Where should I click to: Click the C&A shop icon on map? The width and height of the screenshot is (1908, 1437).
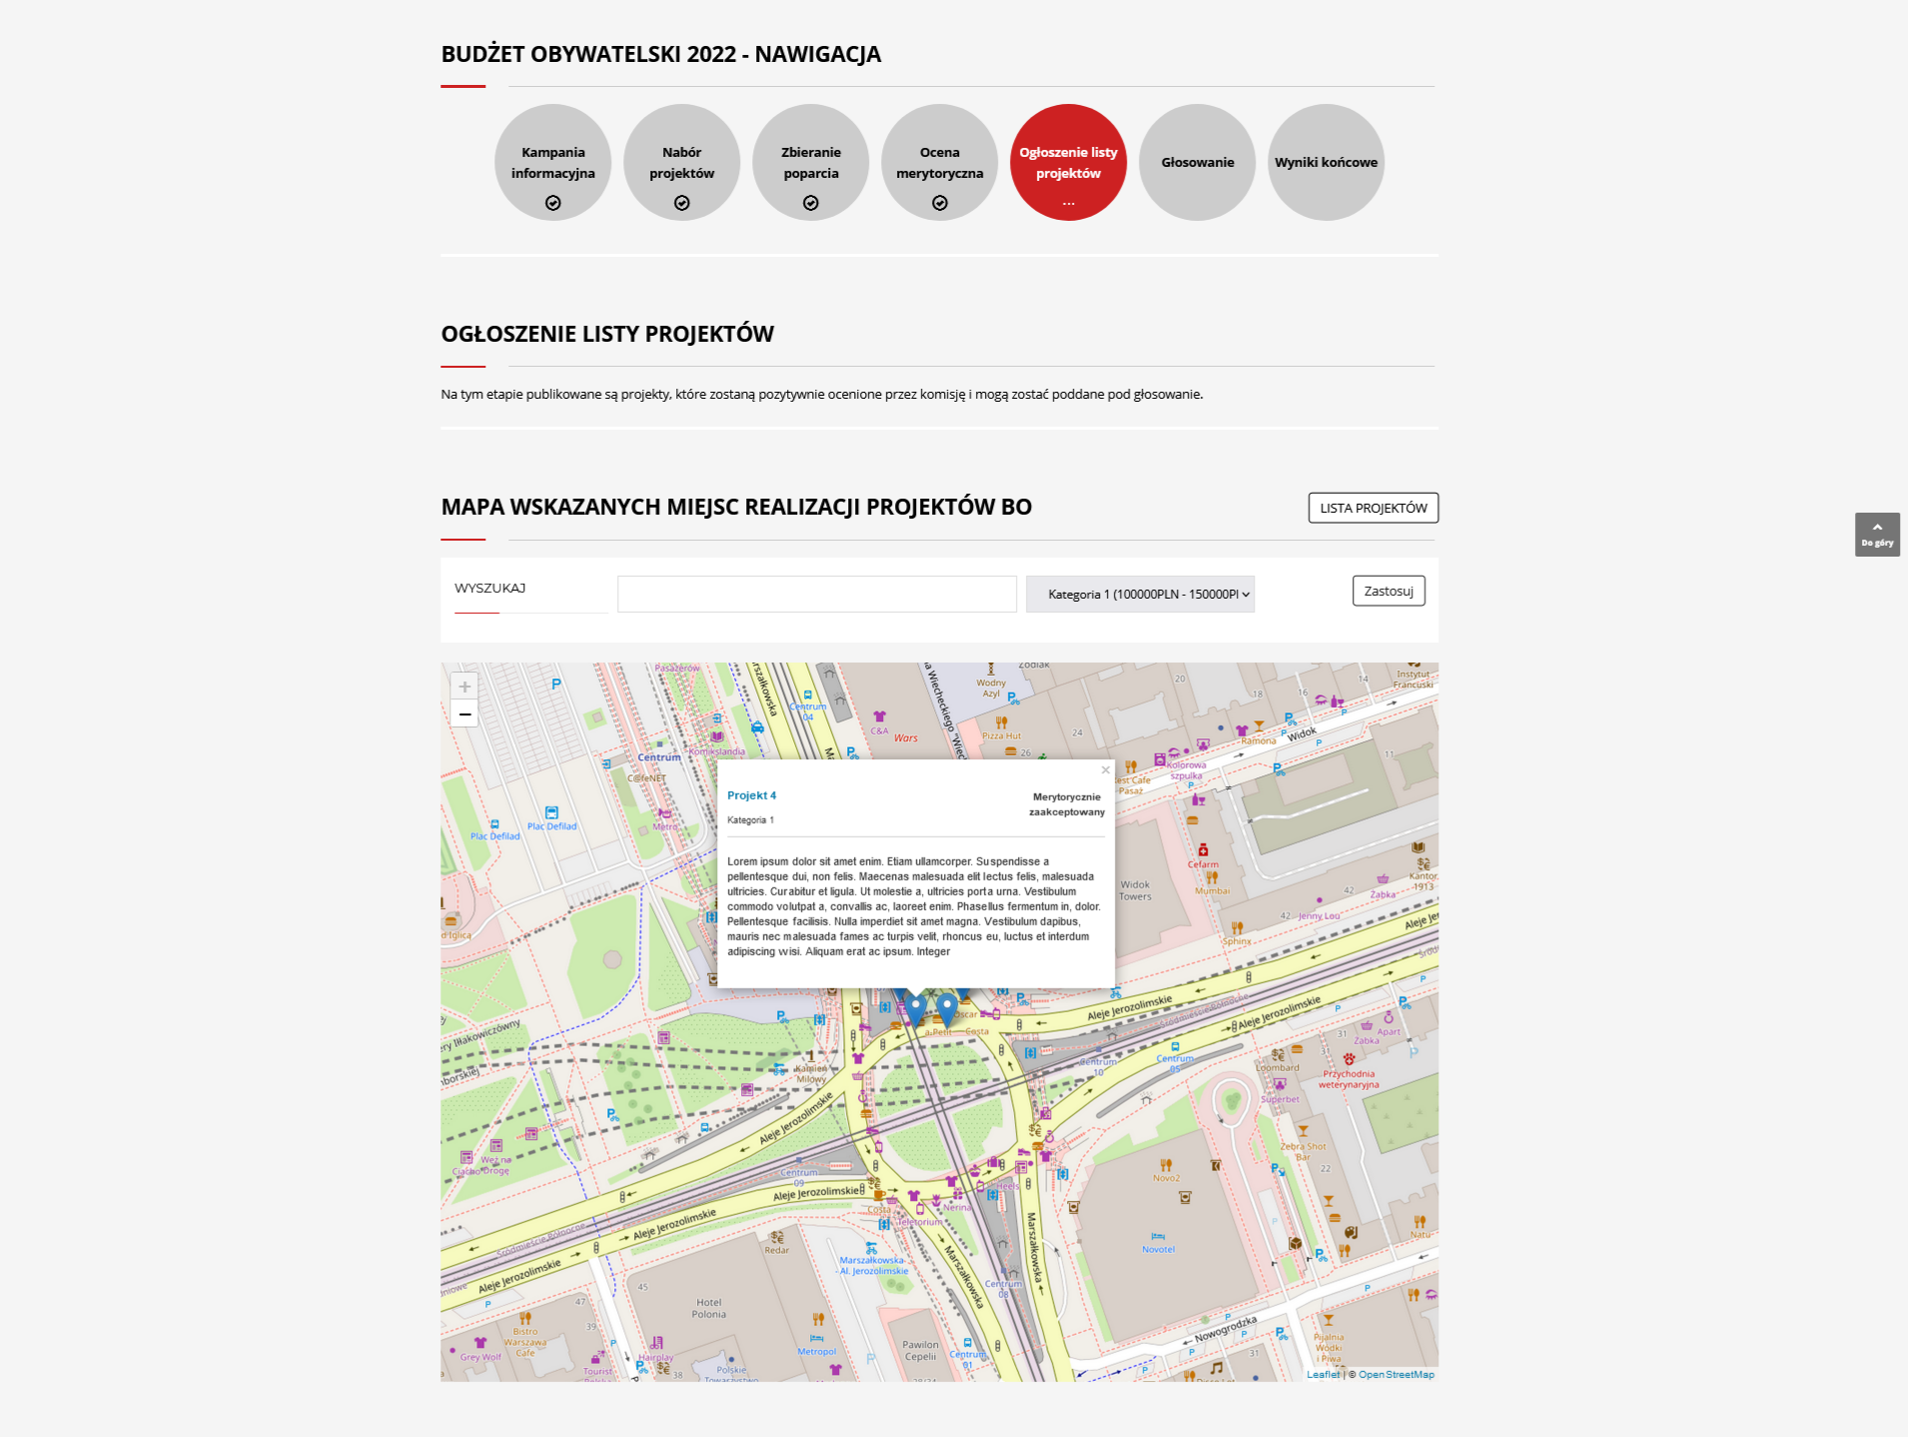879,717
